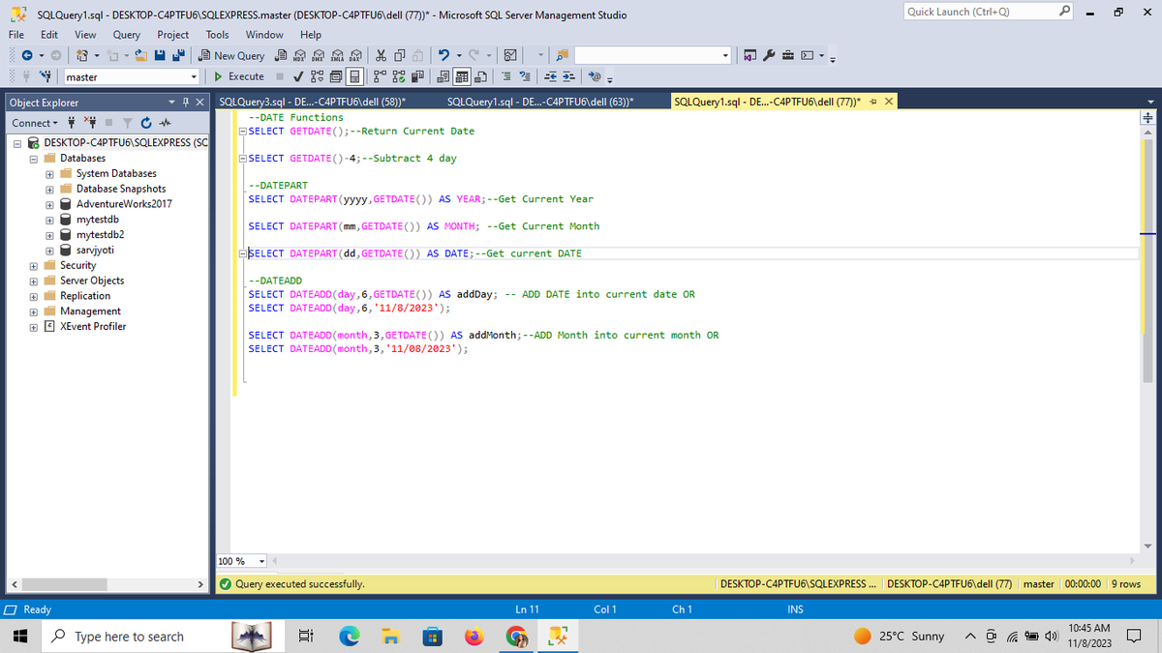Expand the Security folder node
The height and width of the screenshot is (653, 1162).
point(34,265)
